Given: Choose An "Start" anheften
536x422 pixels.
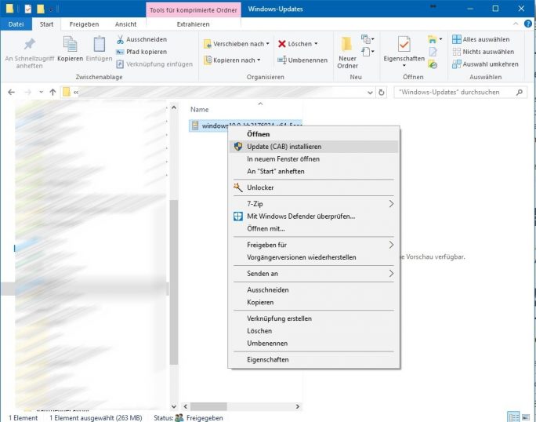Looking at the screenshot, I should pyautogui.click(x=313, y=172).
